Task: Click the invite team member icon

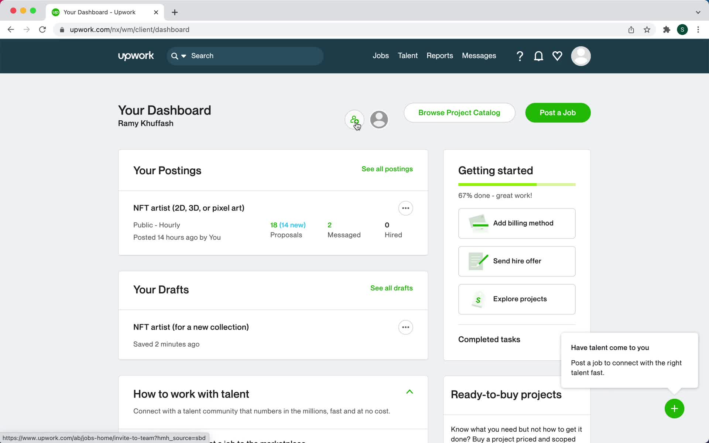Action: [354, 119]
